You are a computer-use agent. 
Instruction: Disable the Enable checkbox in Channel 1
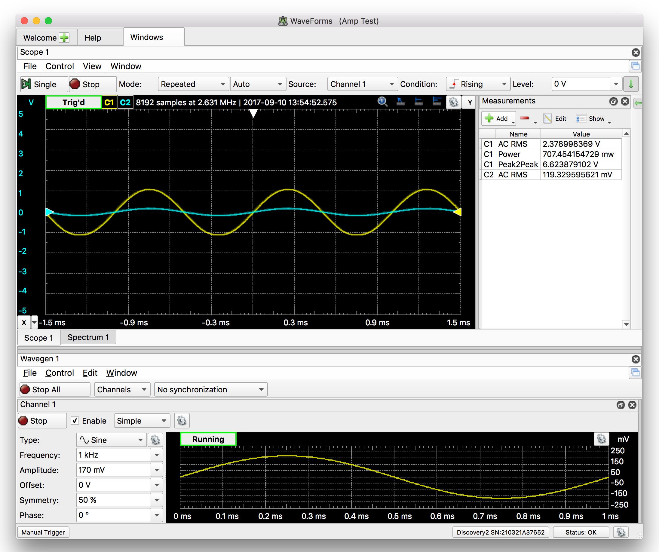(x=75, y=421)
